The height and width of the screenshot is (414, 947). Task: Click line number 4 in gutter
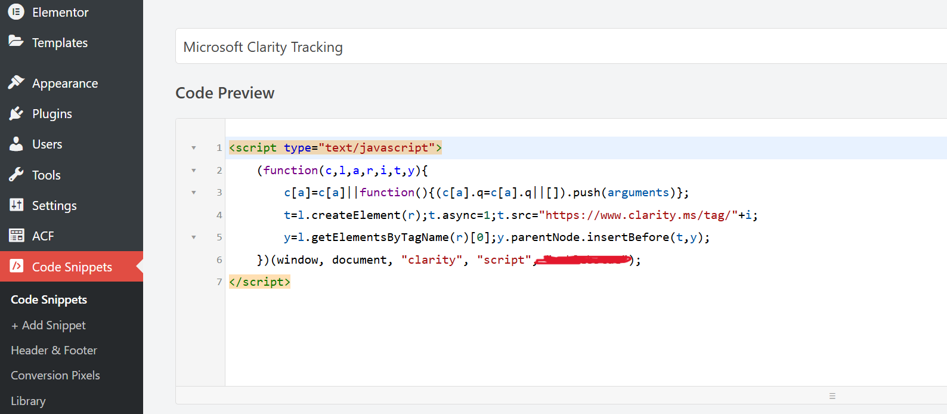coord(219,215)
